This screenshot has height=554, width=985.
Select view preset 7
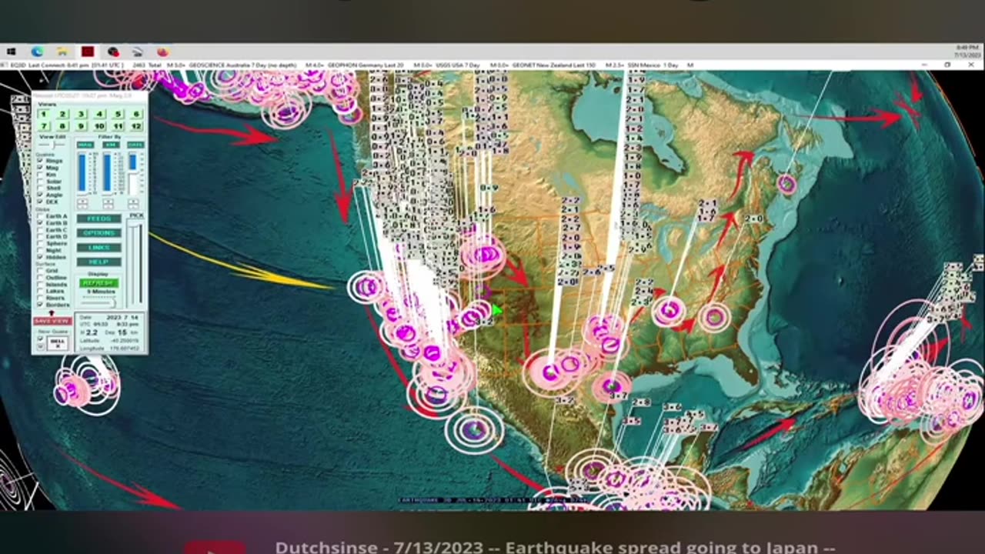(44, 126)
